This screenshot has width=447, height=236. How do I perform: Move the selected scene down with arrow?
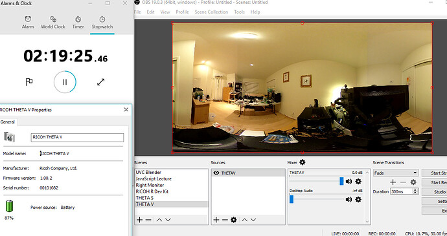pos(168,220)
